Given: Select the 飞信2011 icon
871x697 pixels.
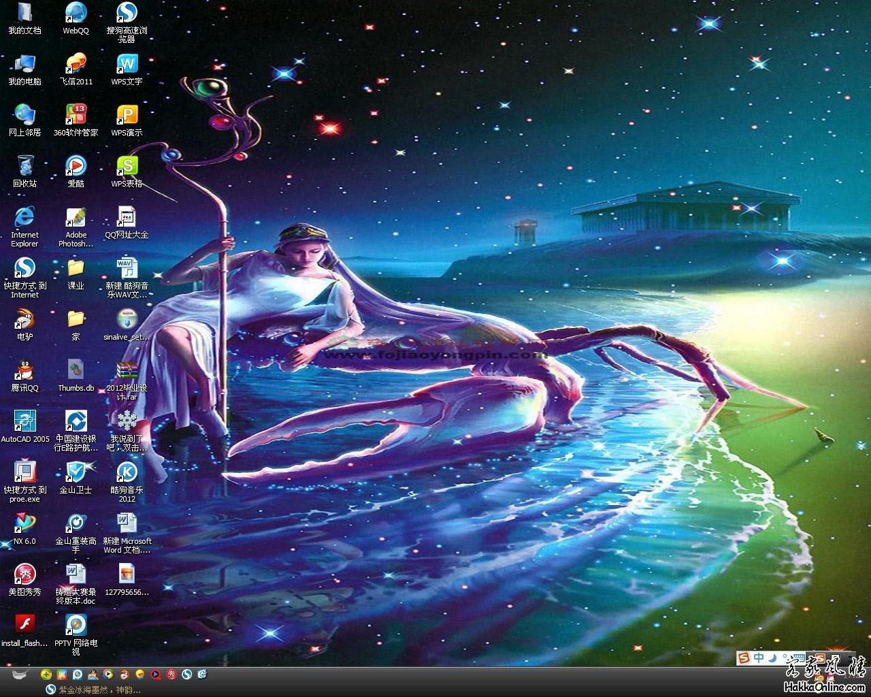Looking at the screenshot, I should pos(76,69).
